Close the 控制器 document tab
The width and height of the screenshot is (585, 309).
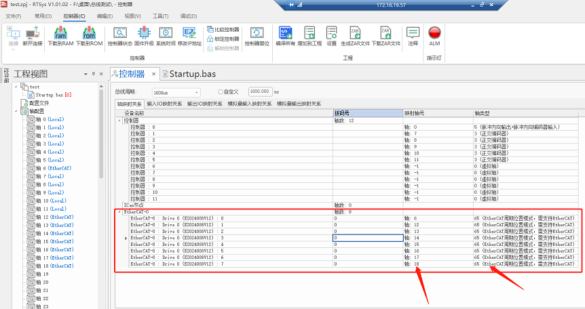pos(153,74)
